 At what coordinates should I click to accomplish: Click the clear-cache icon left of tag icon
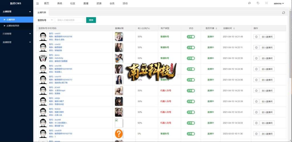tap(250, 3)
